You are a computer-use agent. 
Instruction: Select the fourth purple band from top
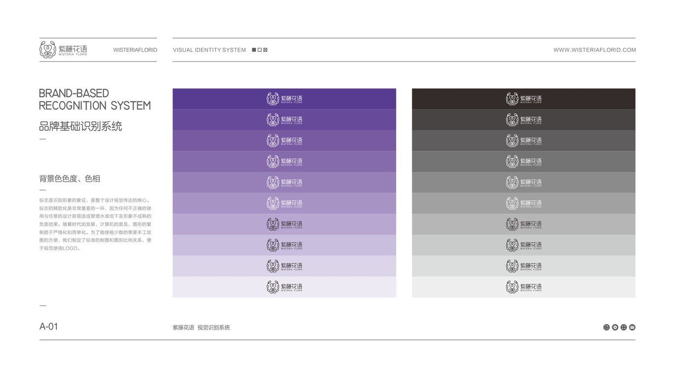[284, 161]
